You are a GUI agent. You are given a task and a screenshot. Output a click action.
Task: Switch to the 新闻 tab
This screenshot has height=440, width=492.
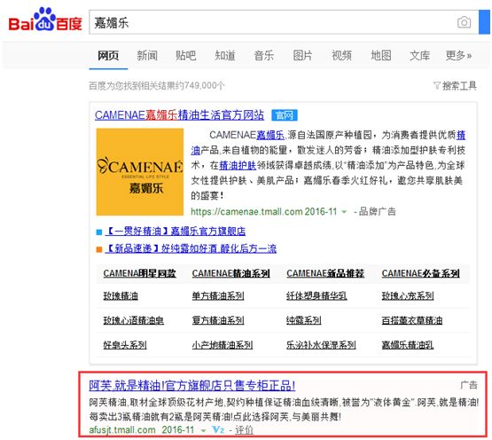pos(147,56)
